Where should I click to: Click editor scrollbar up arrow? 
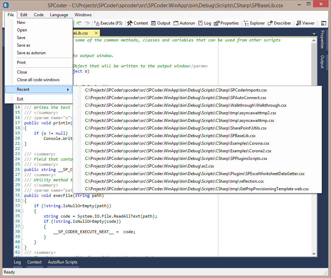(314, 40)
